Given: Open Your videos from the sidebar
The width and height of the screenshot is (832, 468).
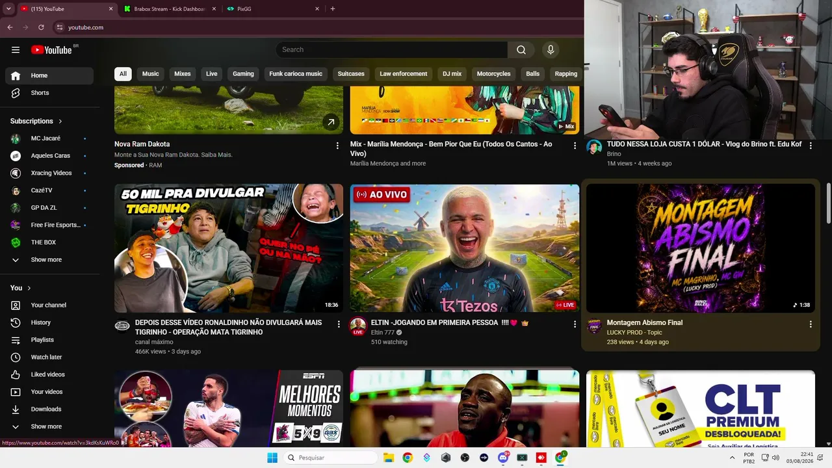Looking at the screenshot, I should pyautogui.click(x=49, y=392).
